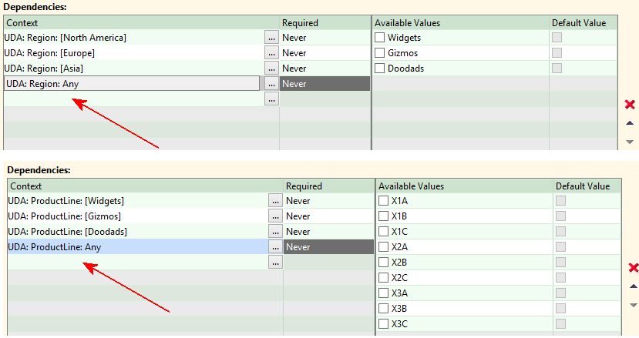Tick the X3C checkbox
This screenshot has width=639, height=338.
point(384,324)
